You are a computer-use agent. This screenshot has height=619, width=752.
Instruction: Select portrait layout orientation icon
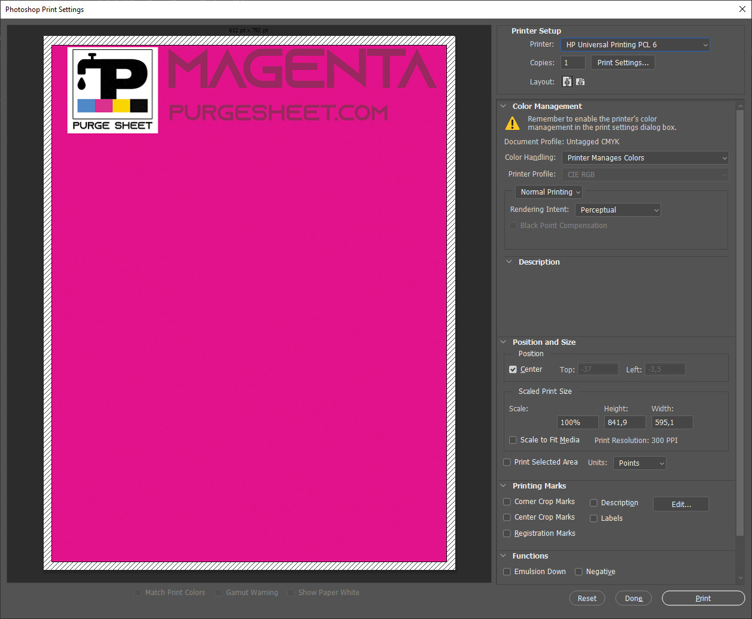[567, 81]
